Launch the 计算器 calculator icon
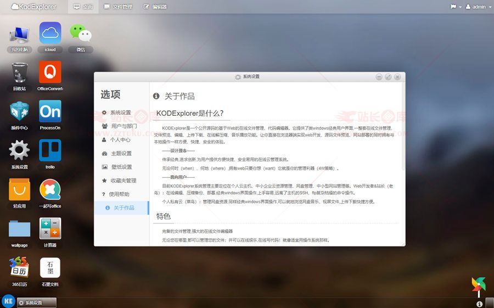Screen dimensions: 494x308 pos(50,233)
